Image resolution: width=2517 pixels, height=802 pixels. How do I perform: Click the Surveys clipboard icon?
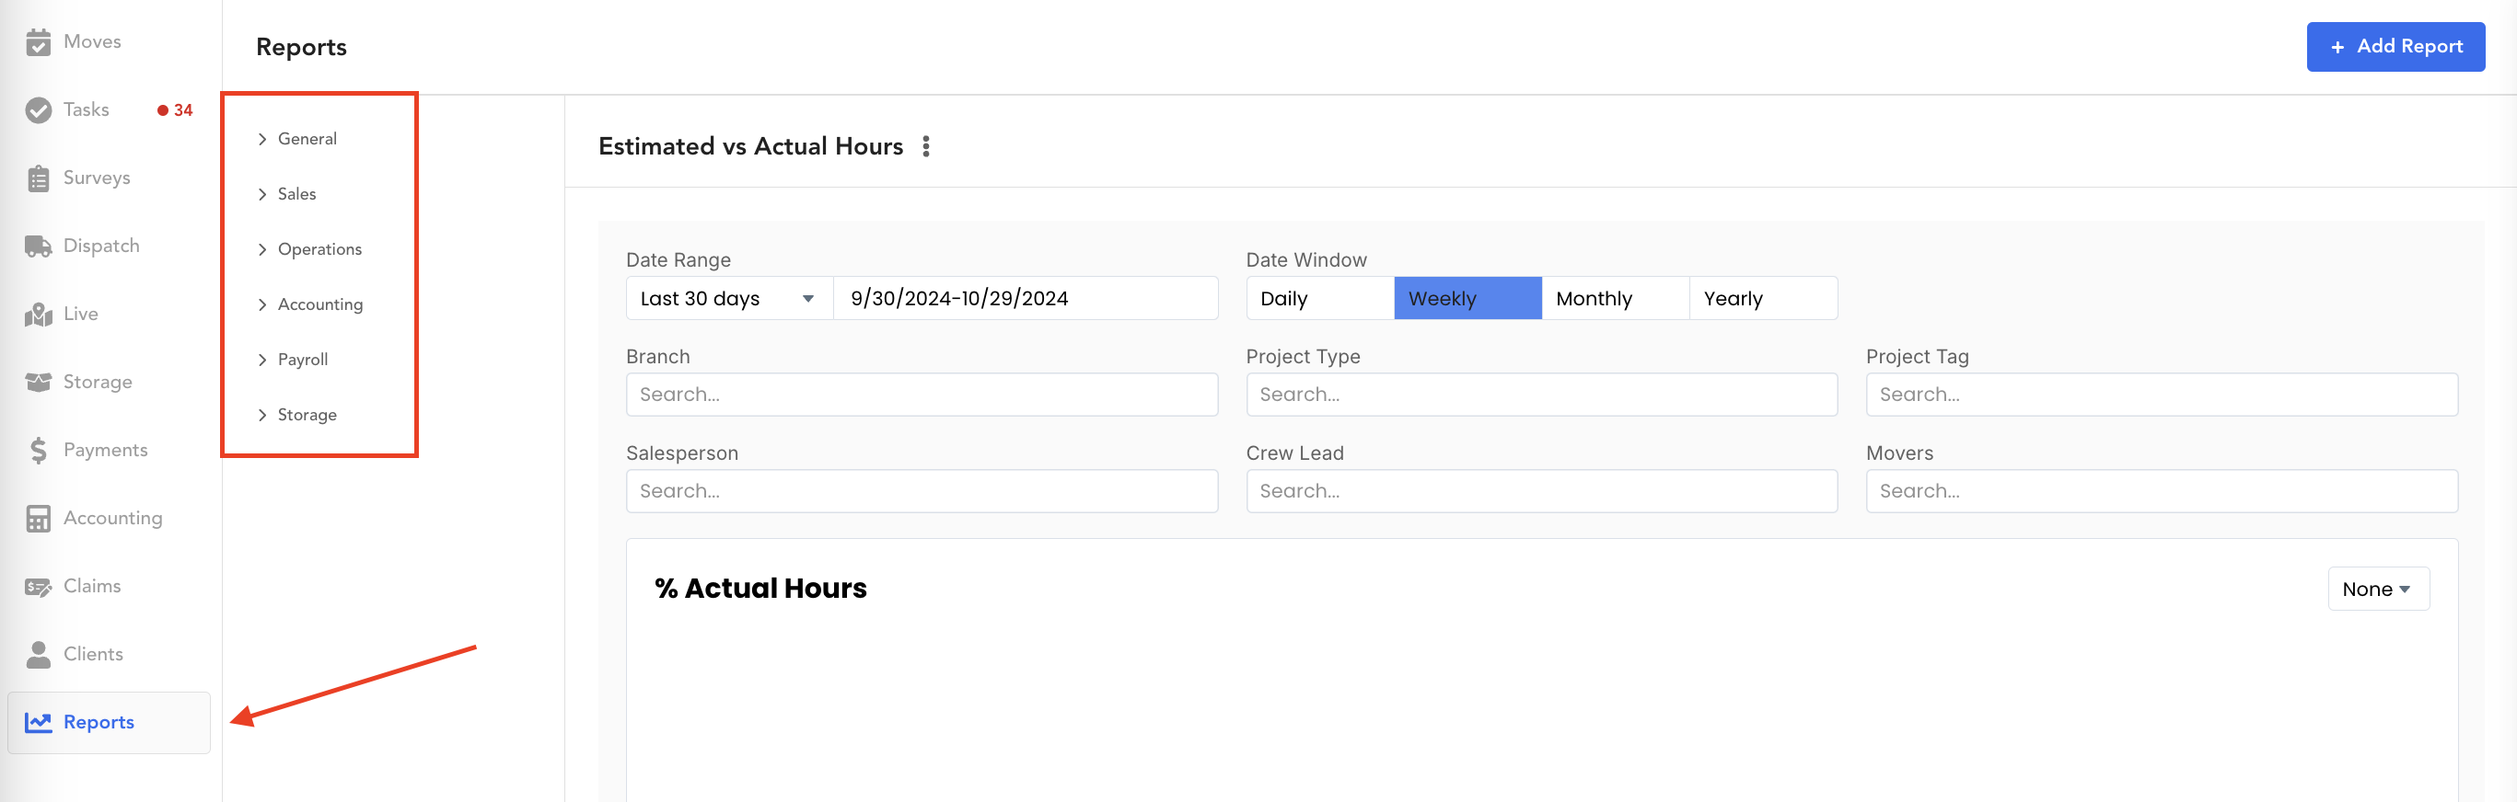(x=38, y=178)
